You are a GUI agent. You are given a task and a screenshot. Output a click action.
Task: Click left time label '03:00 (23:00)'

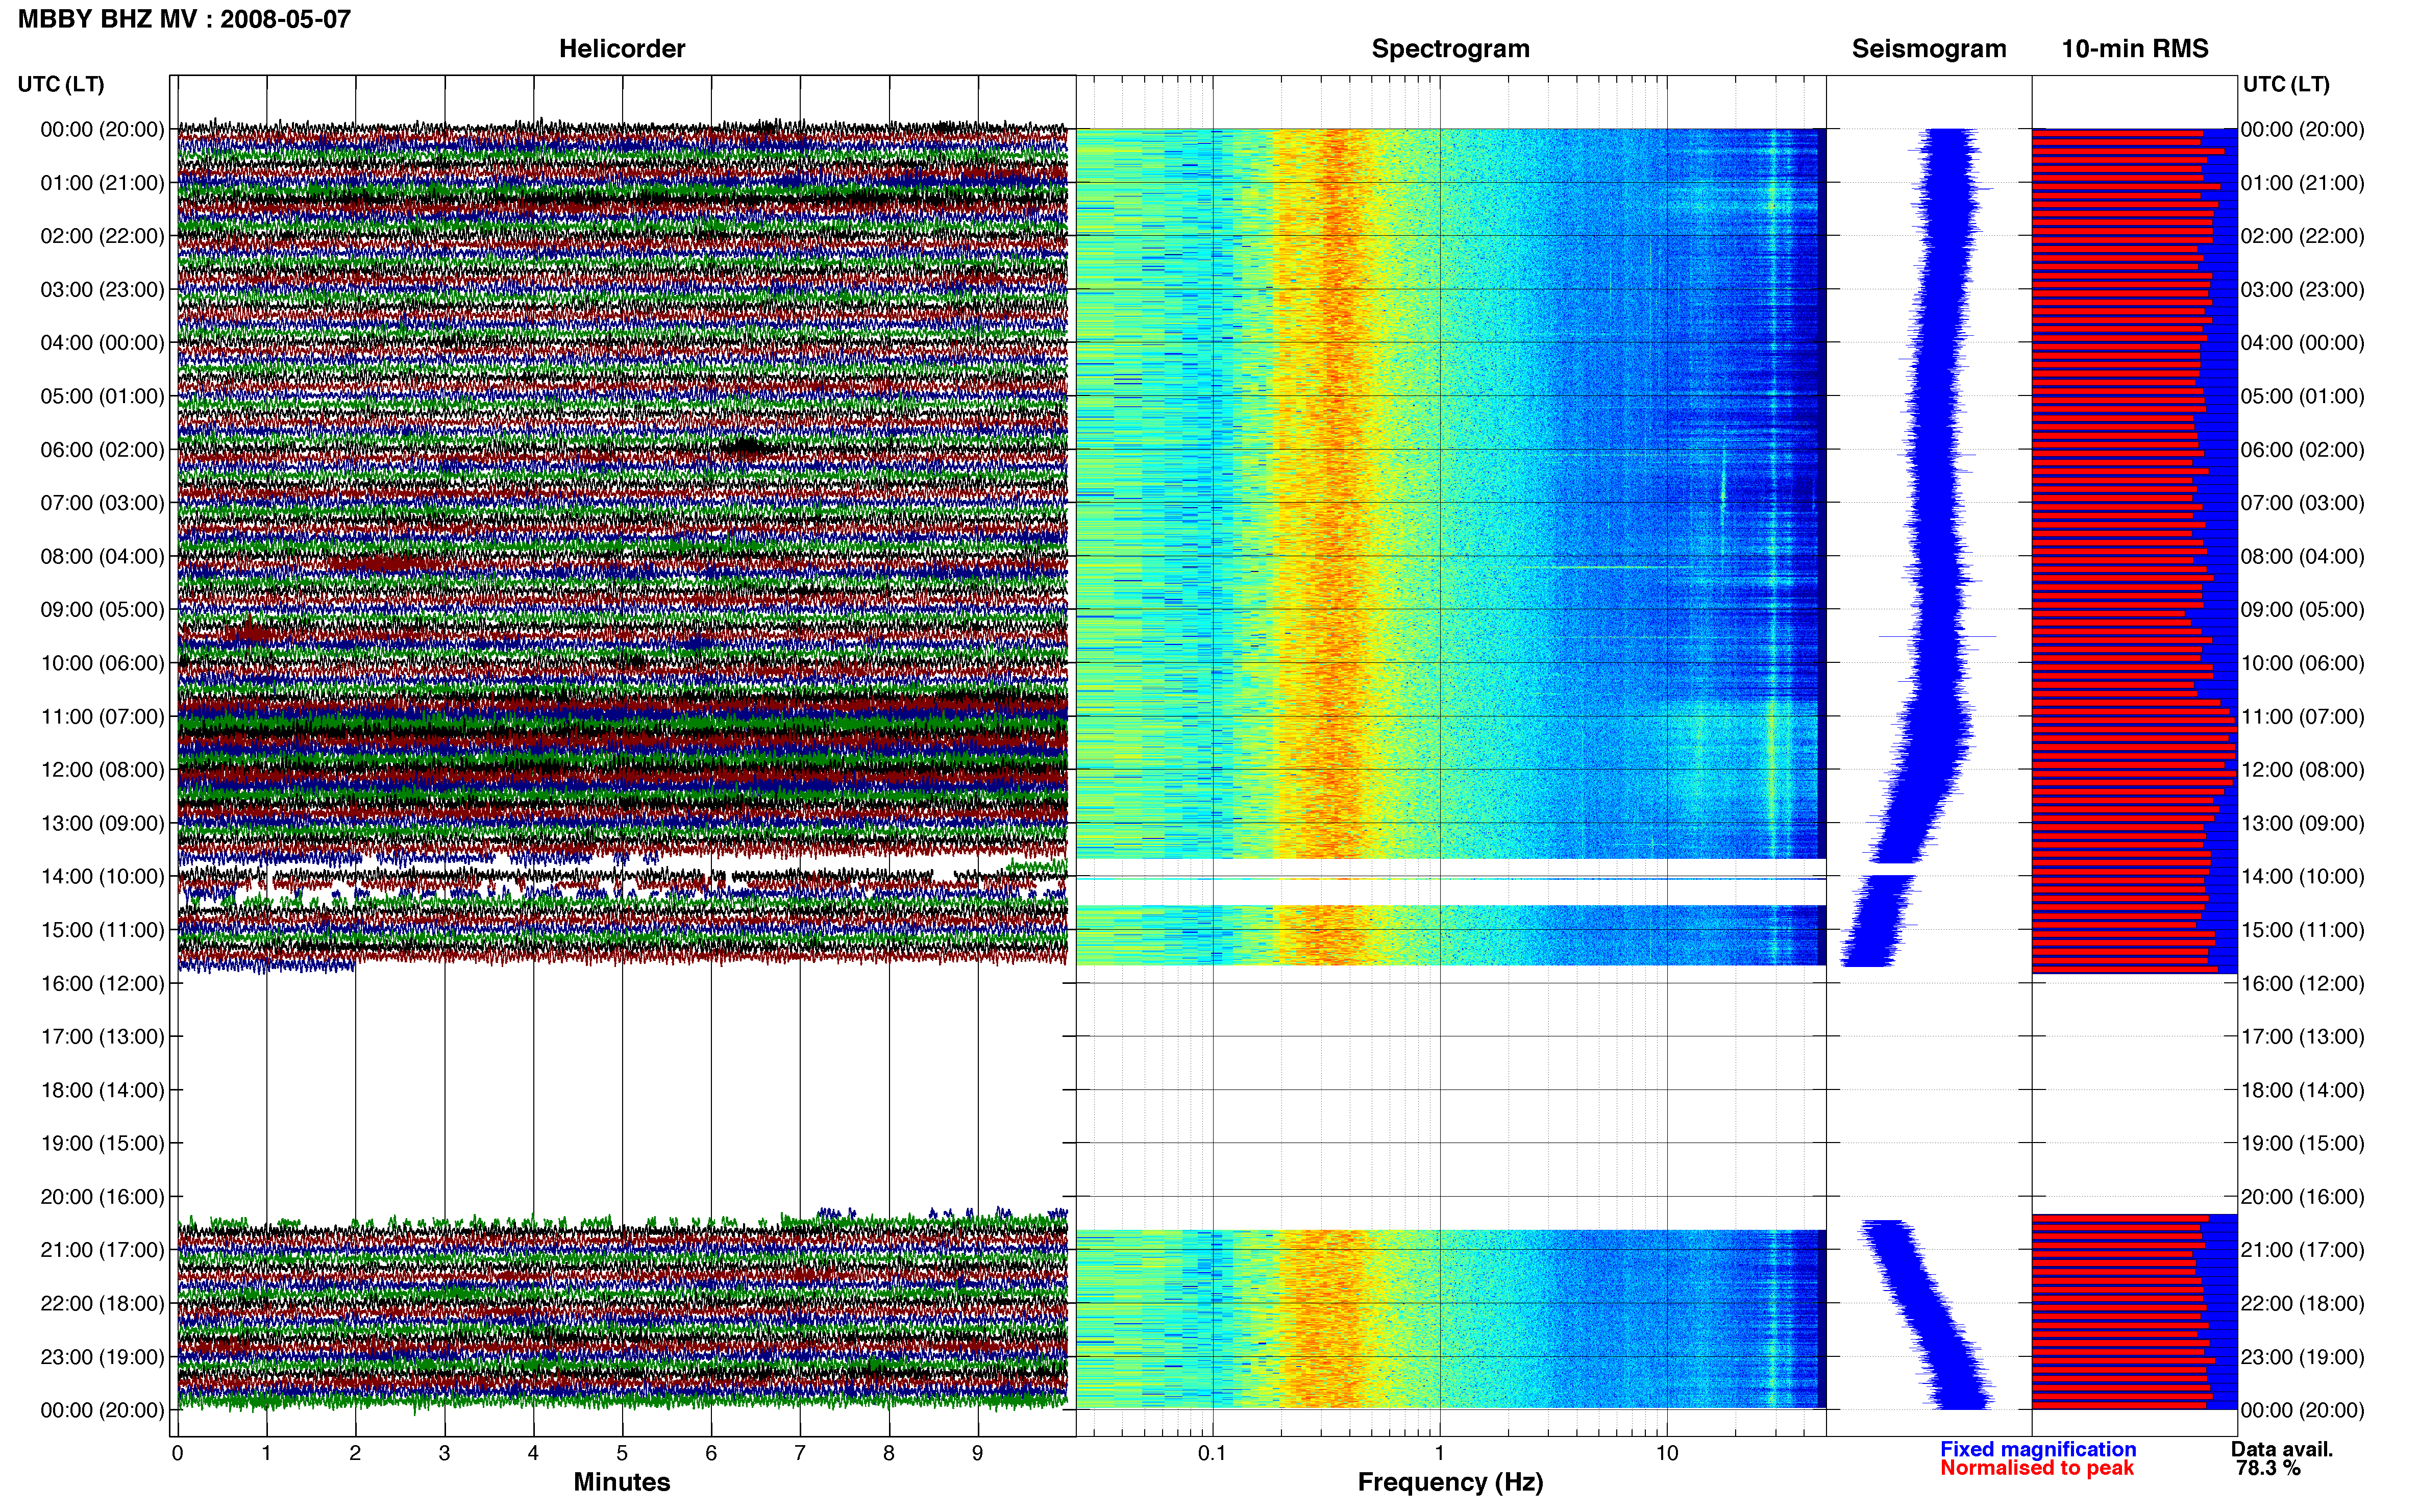point(102,290)
